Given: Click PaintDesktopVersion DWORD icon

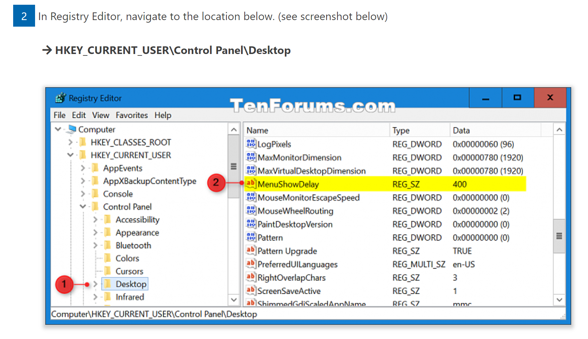Looking at the screenshot, I should tap(251, 224).
